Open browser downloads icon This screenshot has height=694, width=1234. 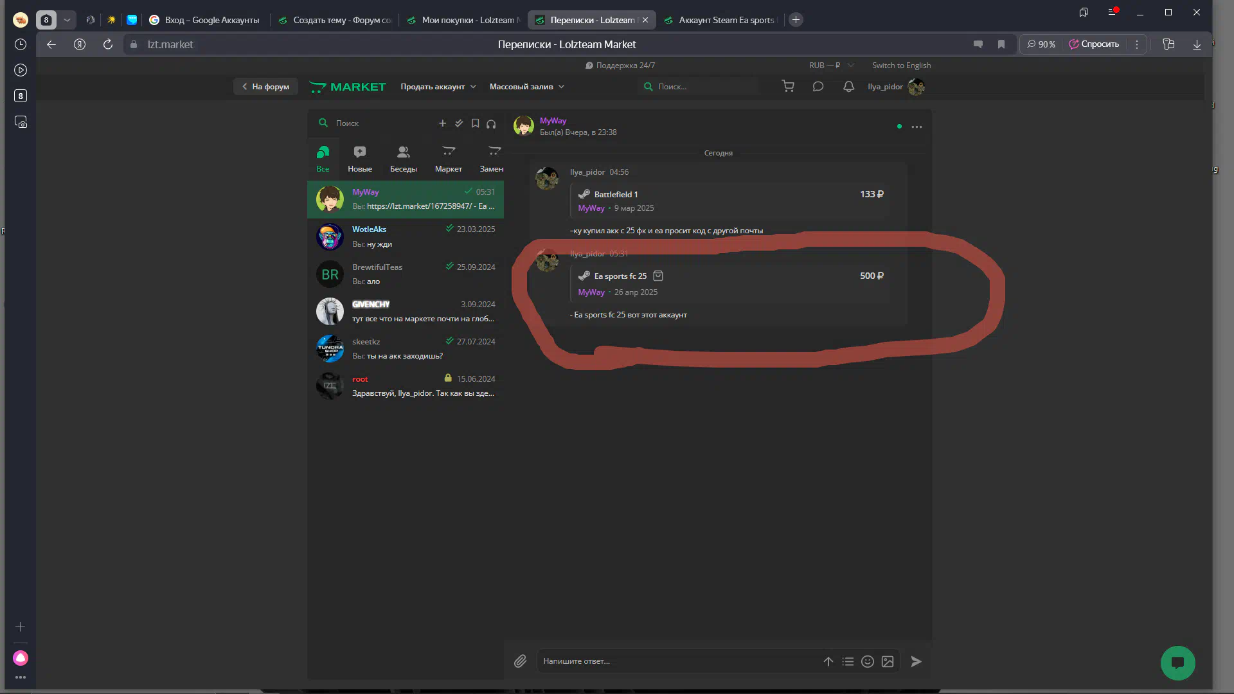pos(1197,44)
